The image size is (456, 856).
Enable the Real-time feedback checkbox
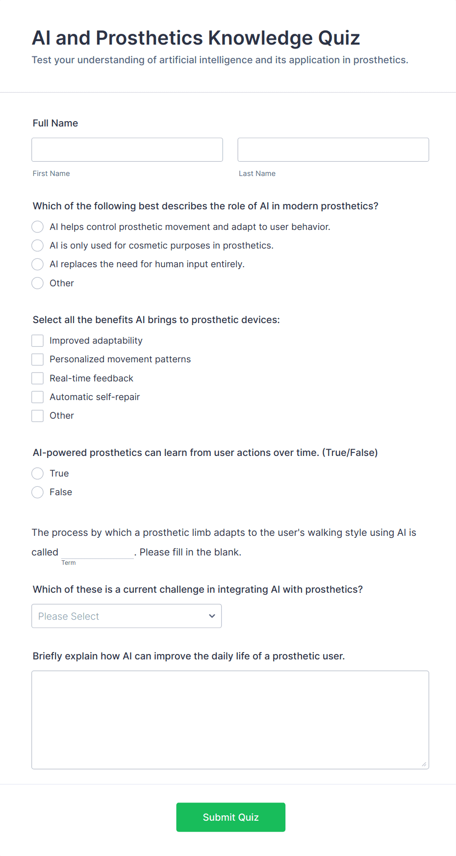click(x=38, y=378)
